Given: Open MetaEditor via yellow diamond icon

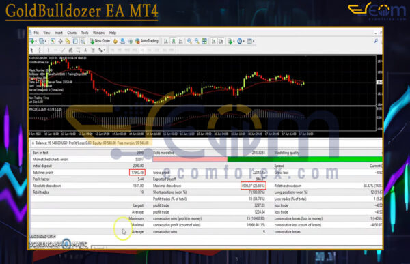Looking at the screenshot, I should (x=115, y=41).
